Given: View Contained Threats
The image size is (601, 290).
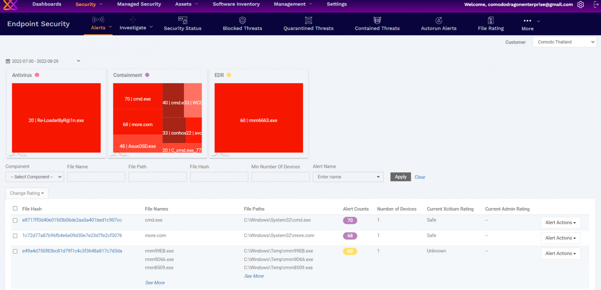Looking at the screenshot, I should click(x=377, y=24).
